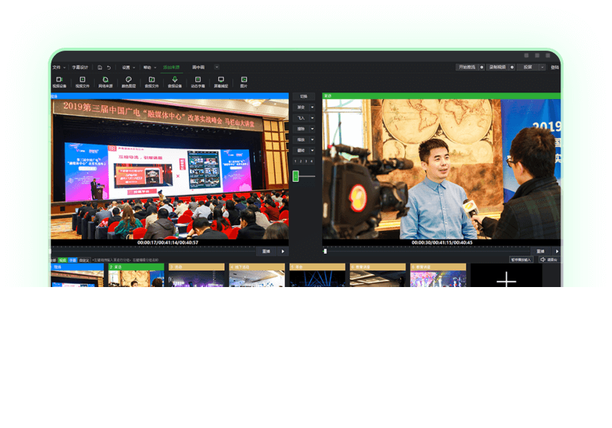This screenshot has width=612, height=428.
Task: Open the 翻转 transition dropdown arrow
Action: [x=312, y=150]
